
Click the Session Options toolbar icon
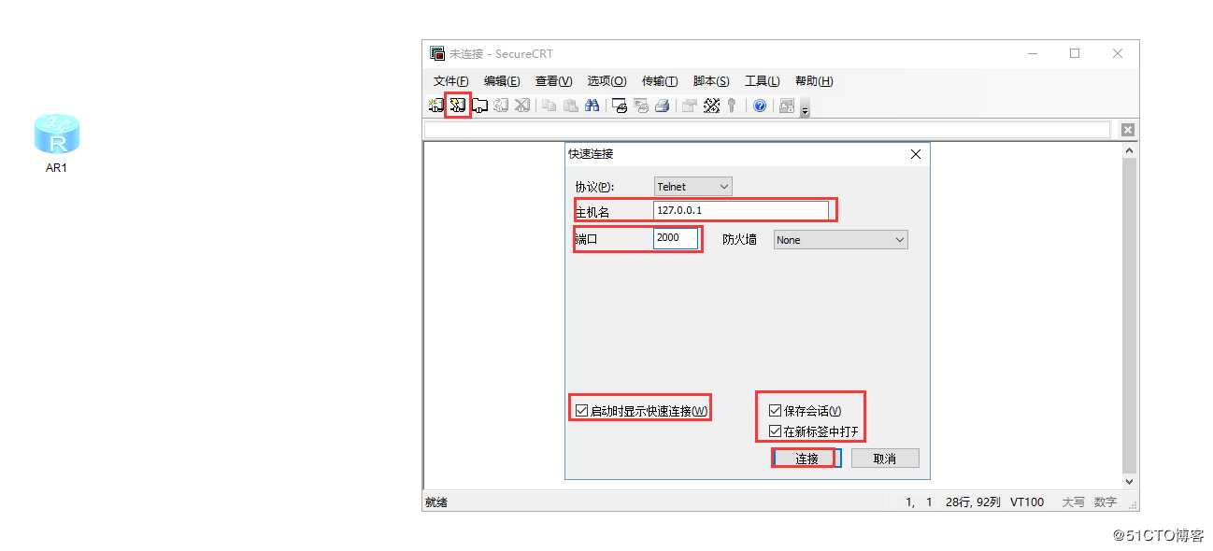(x=689, y=106)
